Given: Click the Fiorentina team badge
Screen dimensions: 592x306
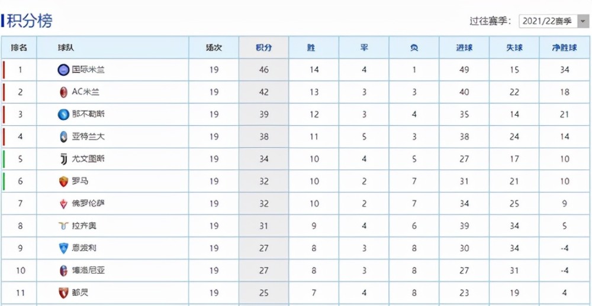Looking at the screenshot, I should [x=63, y=204].
